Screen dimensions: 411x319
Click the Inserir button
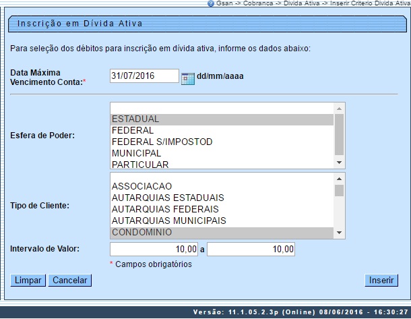[381, 281]
